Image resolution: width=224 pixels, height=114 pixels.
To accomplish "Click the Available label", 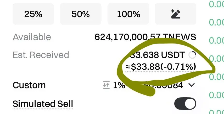I will pyautogui.click(x=32, y=37).
